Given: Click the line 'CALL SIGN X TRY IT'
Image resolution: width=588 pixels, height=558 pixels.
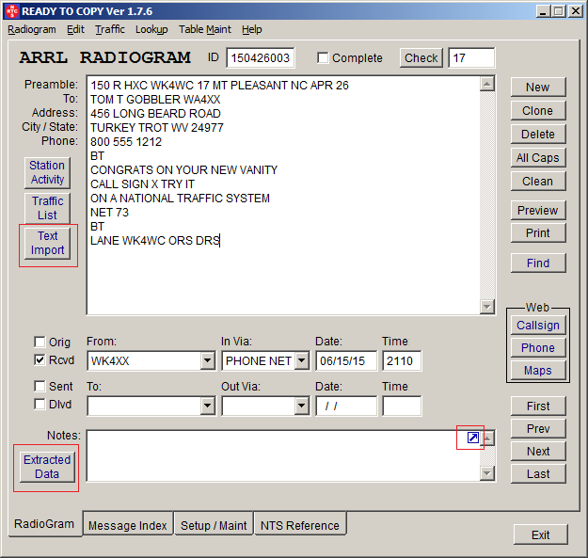Looking at the screenshot, I should [142, 184].
